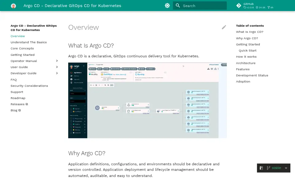
Task: Click the Overview page heading
Action: coord(84,27)
